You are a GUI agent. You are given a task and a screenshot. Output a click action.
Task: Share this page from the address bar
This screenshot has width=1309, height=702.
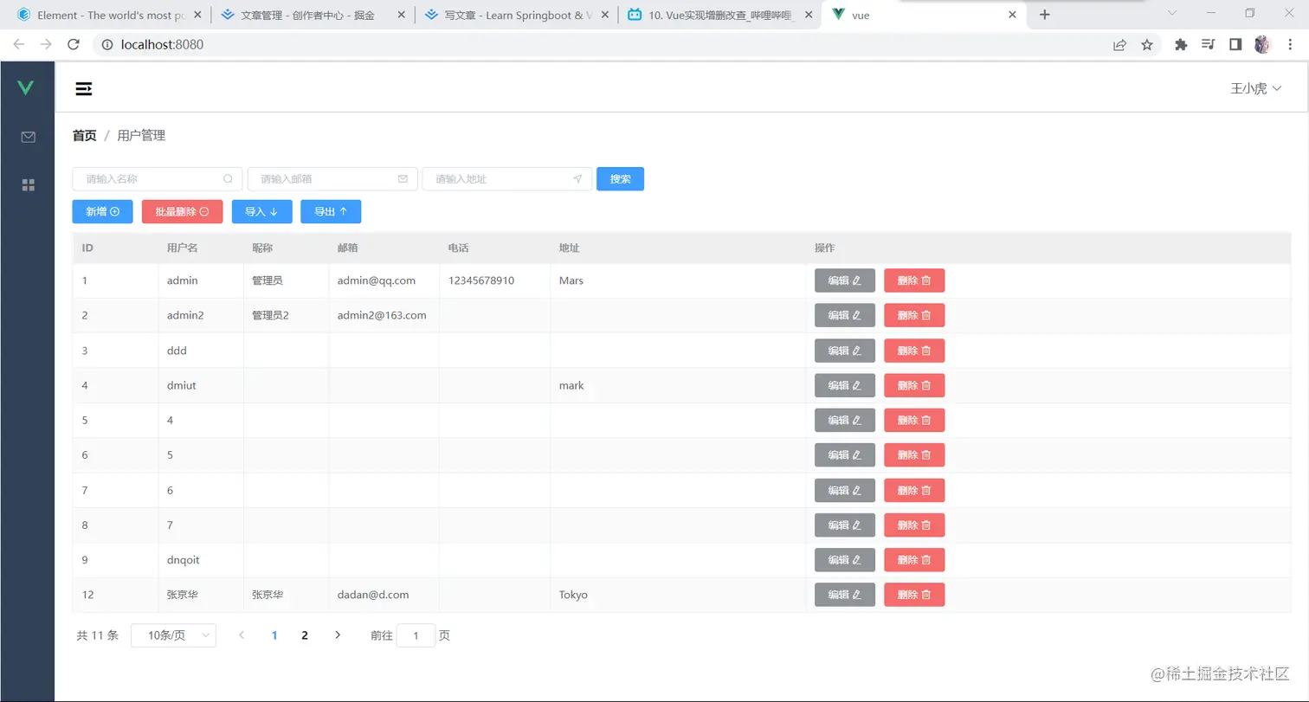click(x=1119, y=44)
